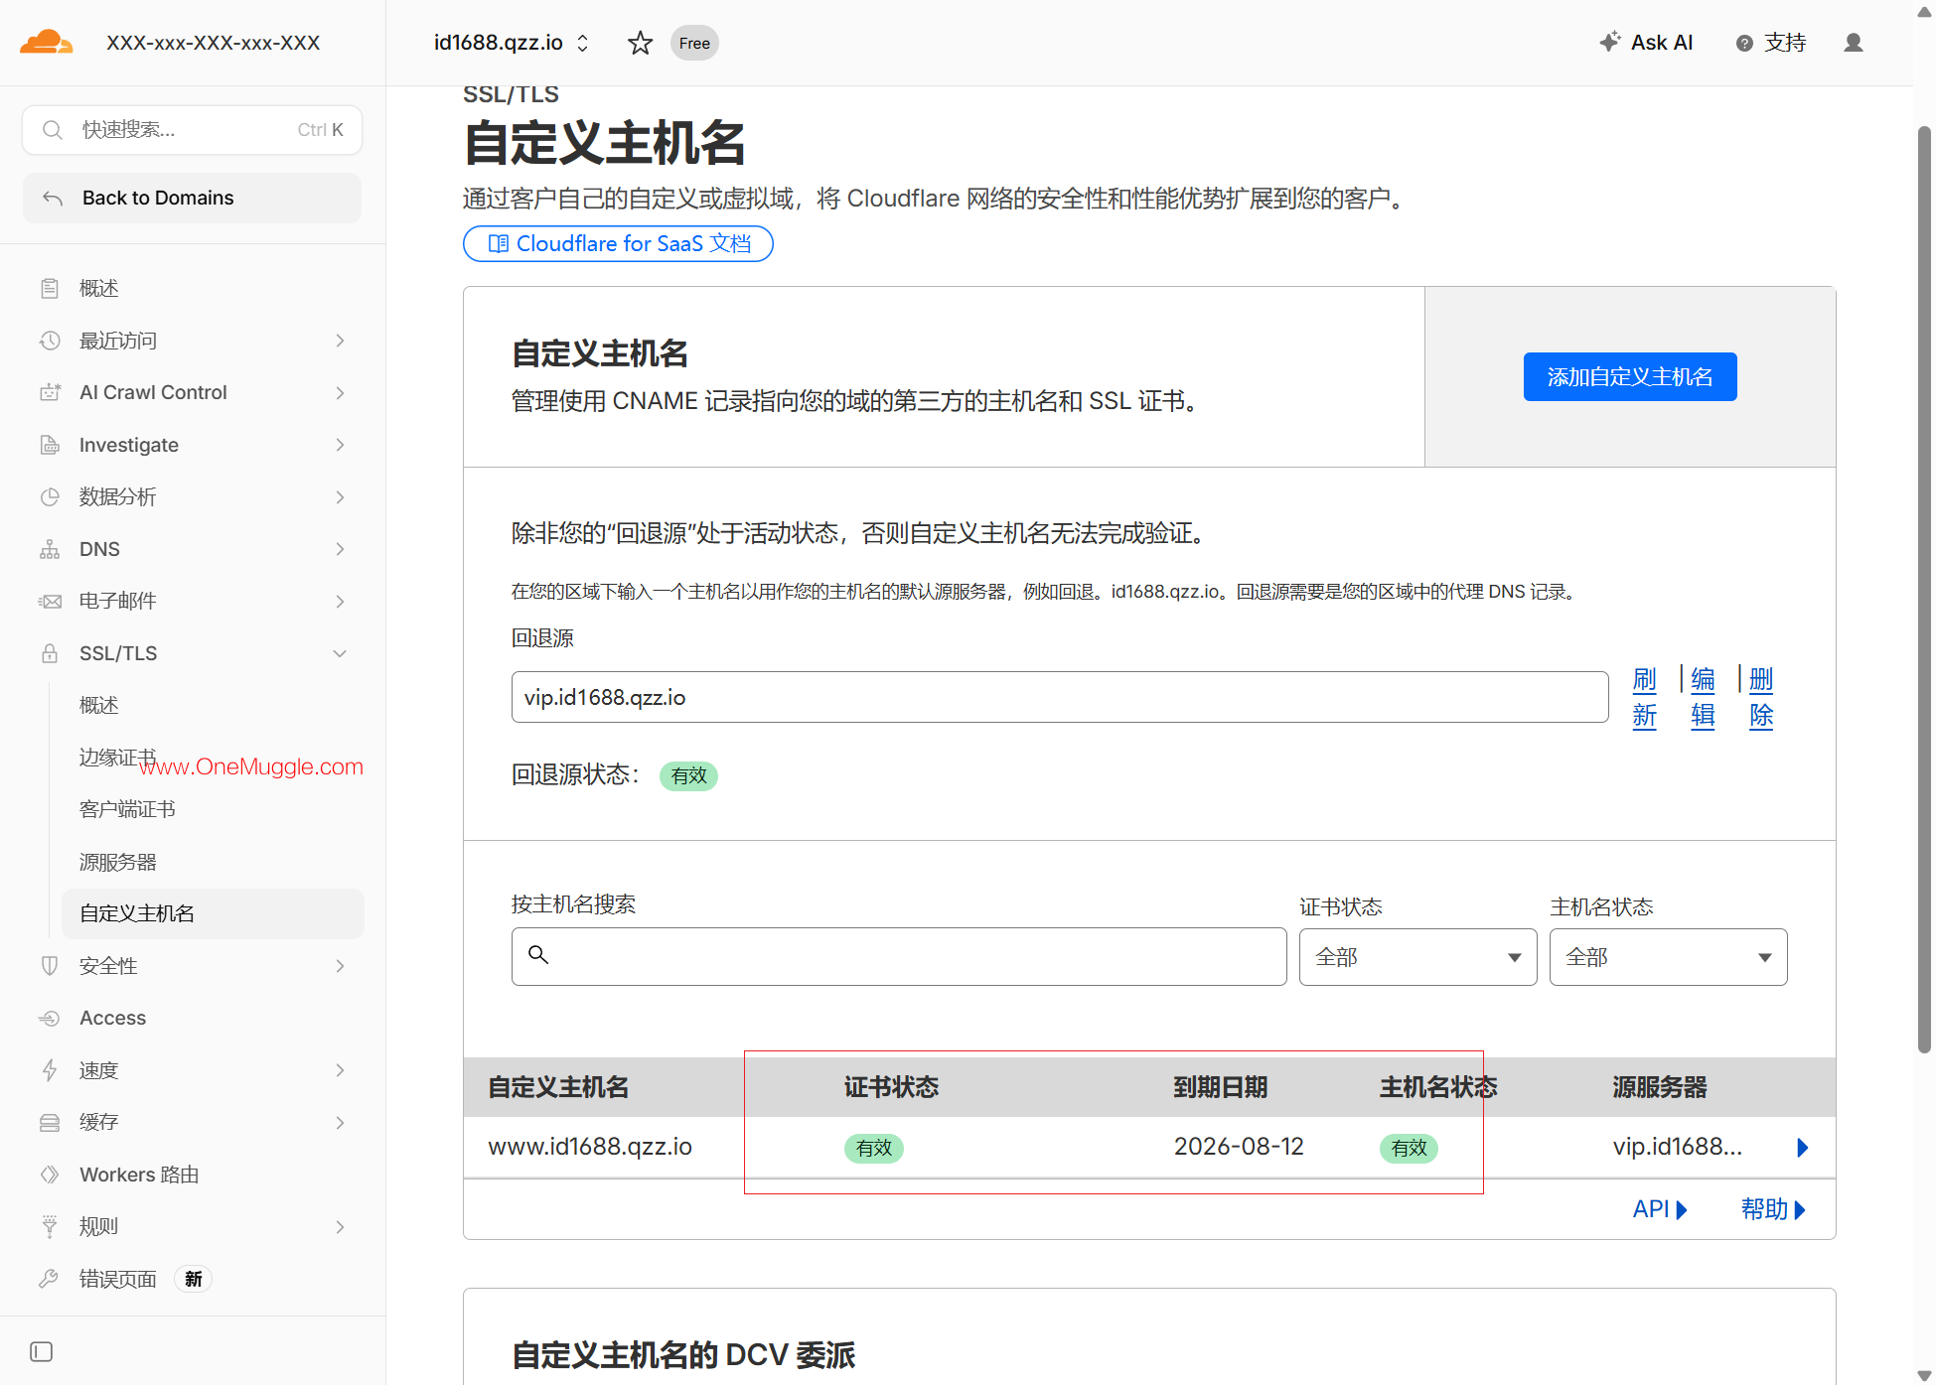Click the Back to Domains arrow icon
This screenshot has height=1385, width=1936.
tap(53, 199)
